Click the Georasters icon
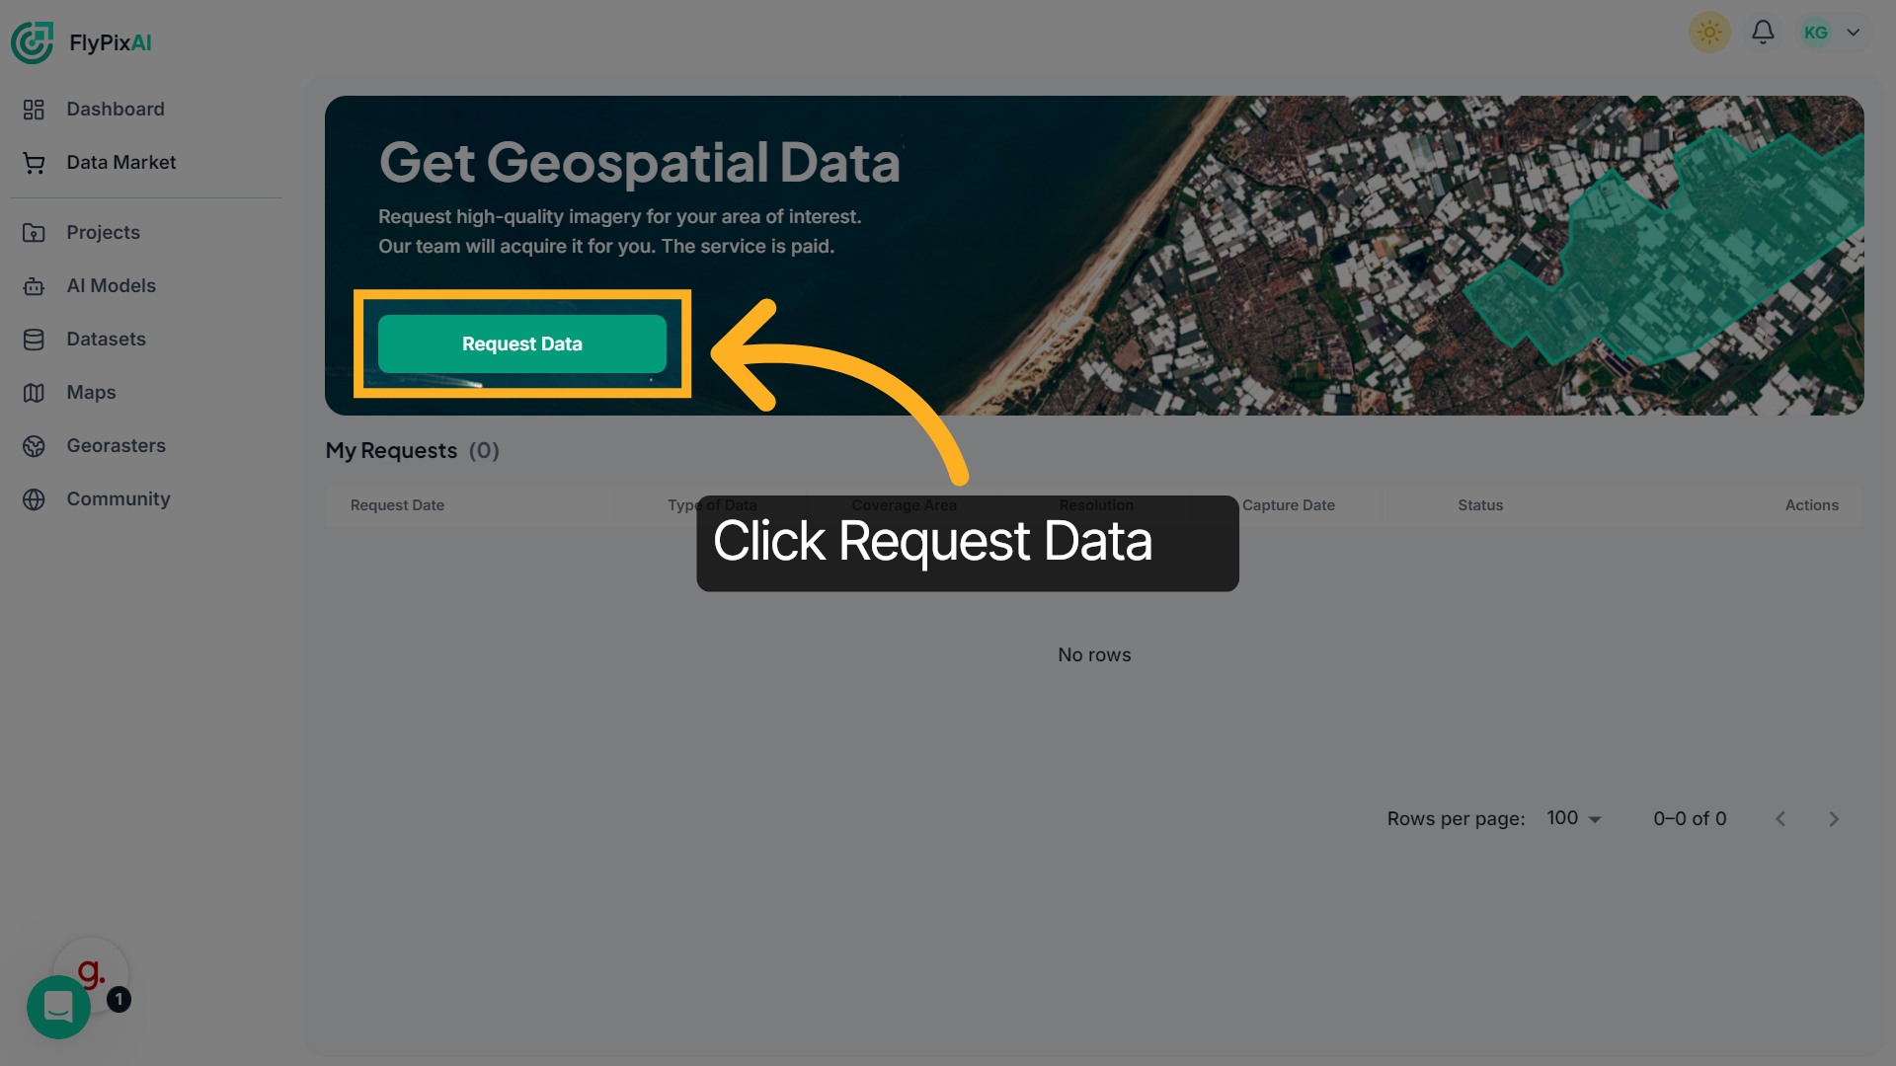The height and width of the screenshot is (1066, 1896). click(x=34, y=446)
